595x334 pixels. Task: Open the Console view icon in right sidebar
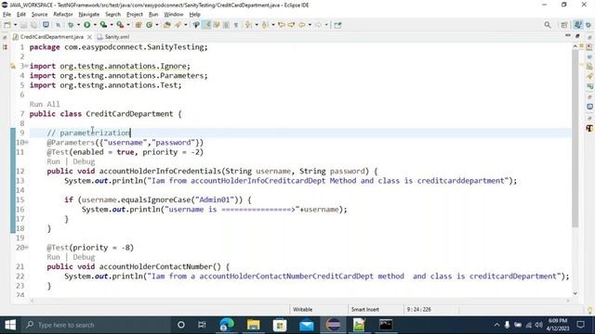coord(589,107)
